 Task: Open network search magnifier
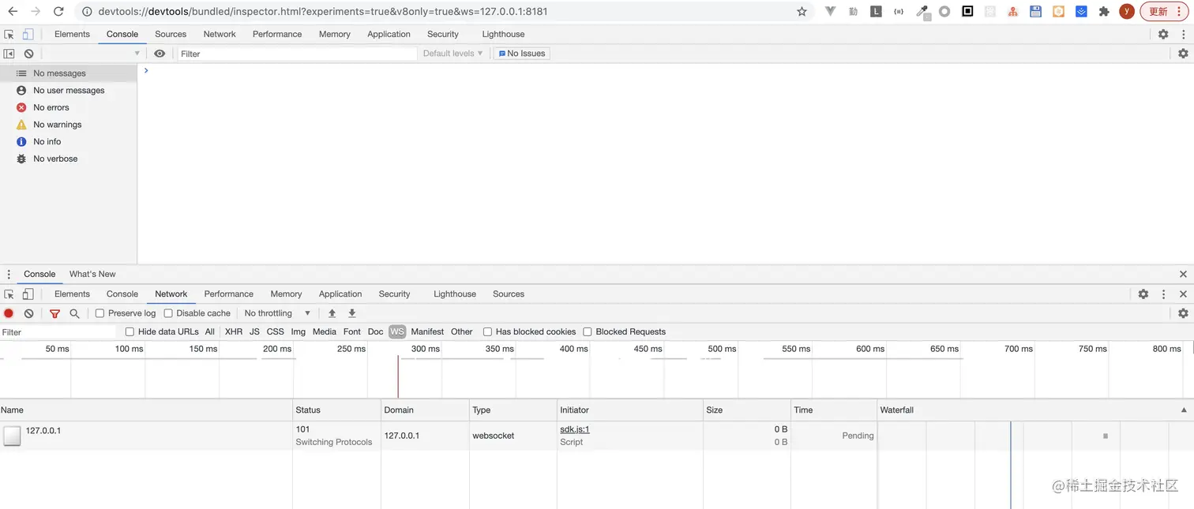coord(74,313)
